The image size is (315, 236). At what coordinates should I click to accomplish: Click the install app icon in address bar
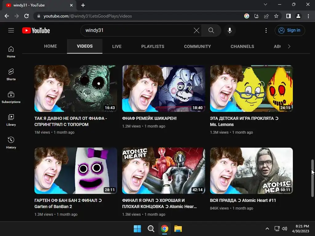tap(256, 16)
